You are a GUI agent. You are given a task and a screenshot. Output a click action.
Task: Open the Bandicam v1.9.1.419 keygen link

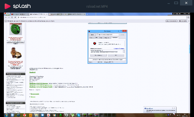(x=41, y=87)
